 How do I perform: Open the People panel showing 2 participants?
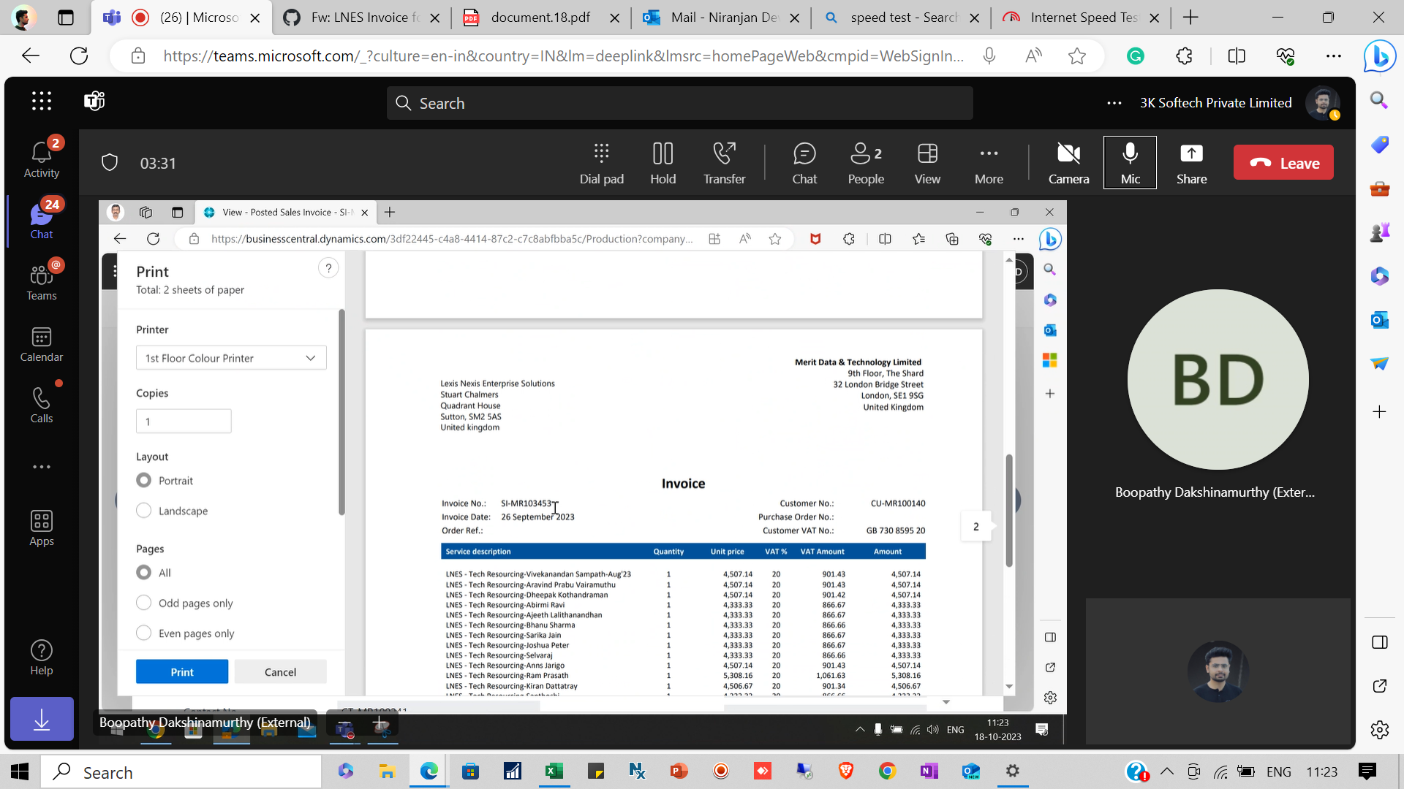click(x=865, y=161)
